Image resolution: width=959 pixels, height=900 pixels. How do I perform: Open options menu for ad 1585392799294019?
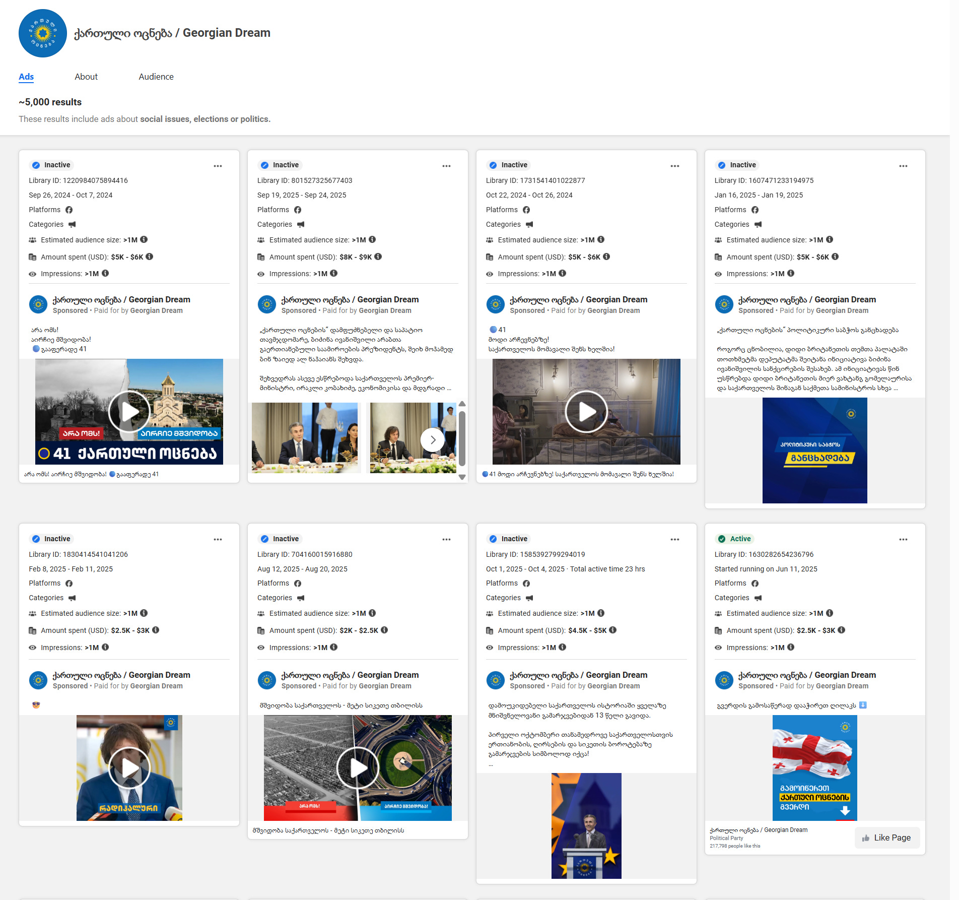675,539
